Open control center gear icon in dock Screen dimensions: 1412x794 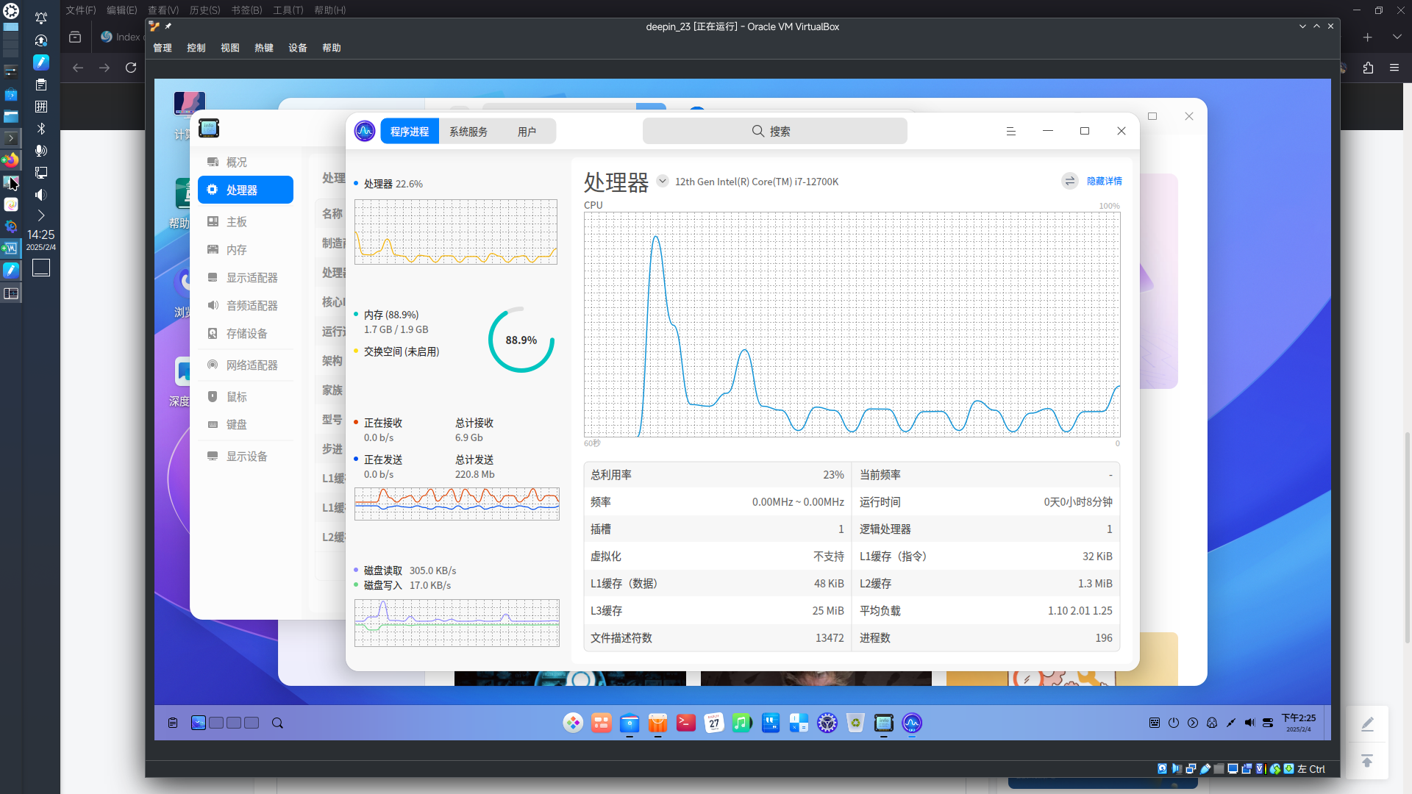pyautogui.click(x=827, y=723)
